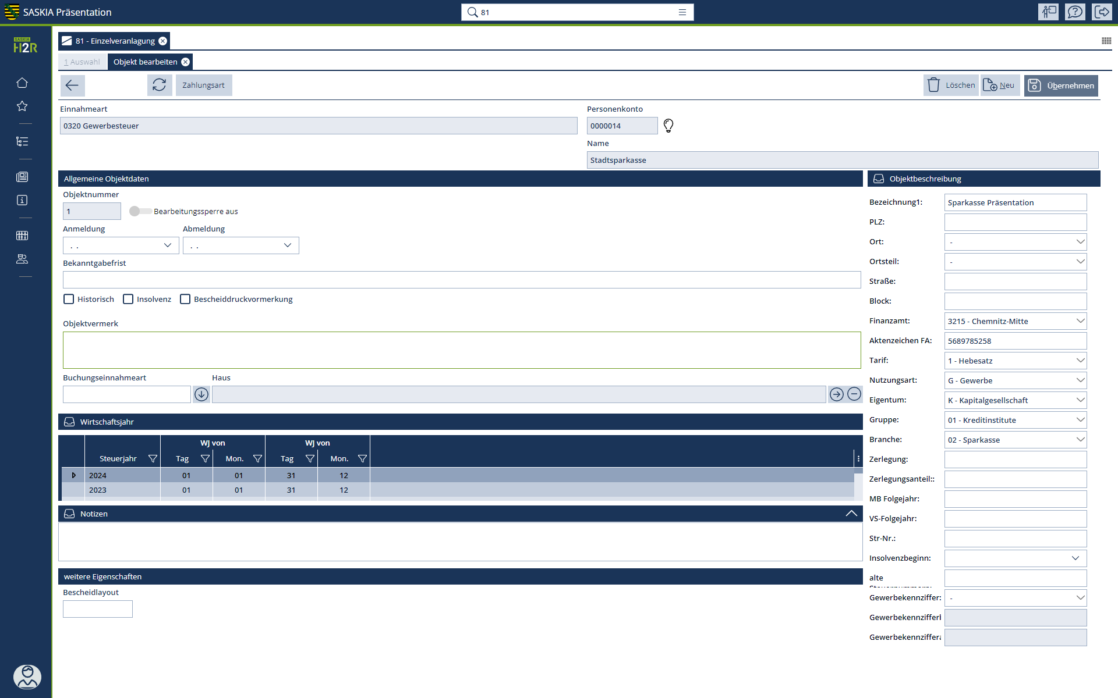Click the refresh icon in toolbar
The image size is (1118, 698).
[159, 86]
